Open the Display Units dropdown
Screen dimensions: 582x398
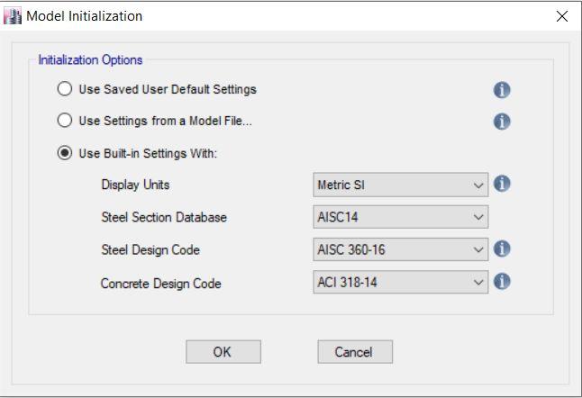[x=400, y=185]
